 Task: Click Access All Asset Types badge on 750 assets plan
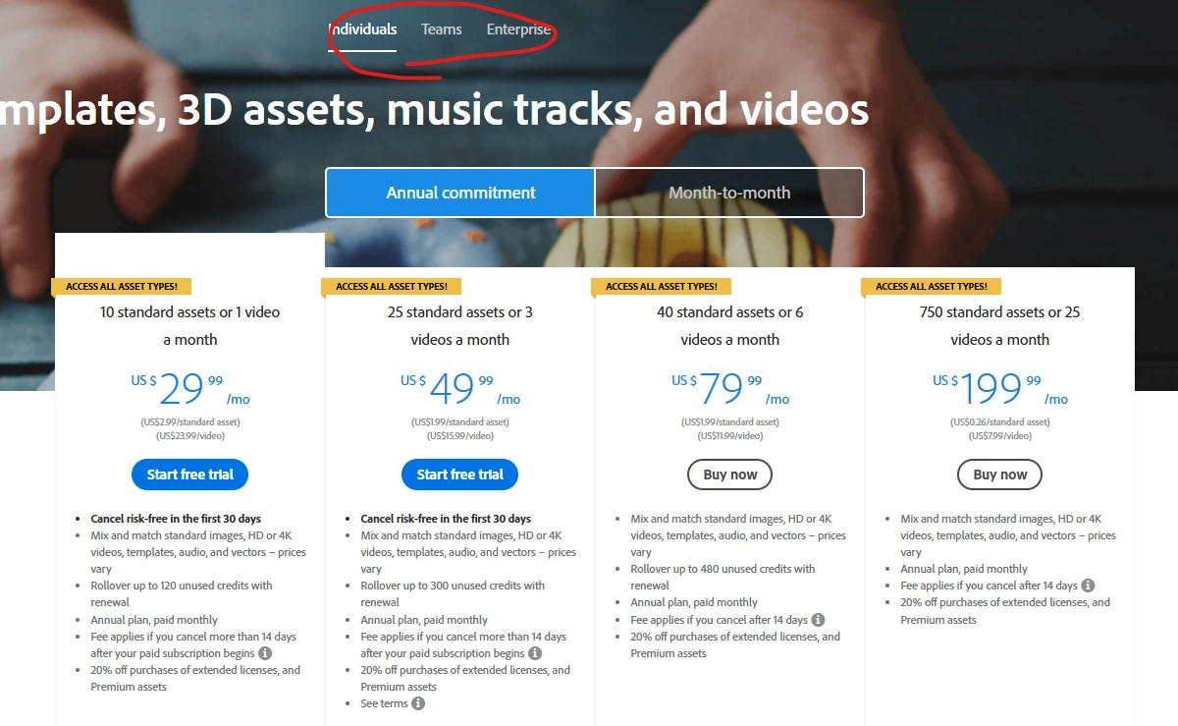coord(932,287)
